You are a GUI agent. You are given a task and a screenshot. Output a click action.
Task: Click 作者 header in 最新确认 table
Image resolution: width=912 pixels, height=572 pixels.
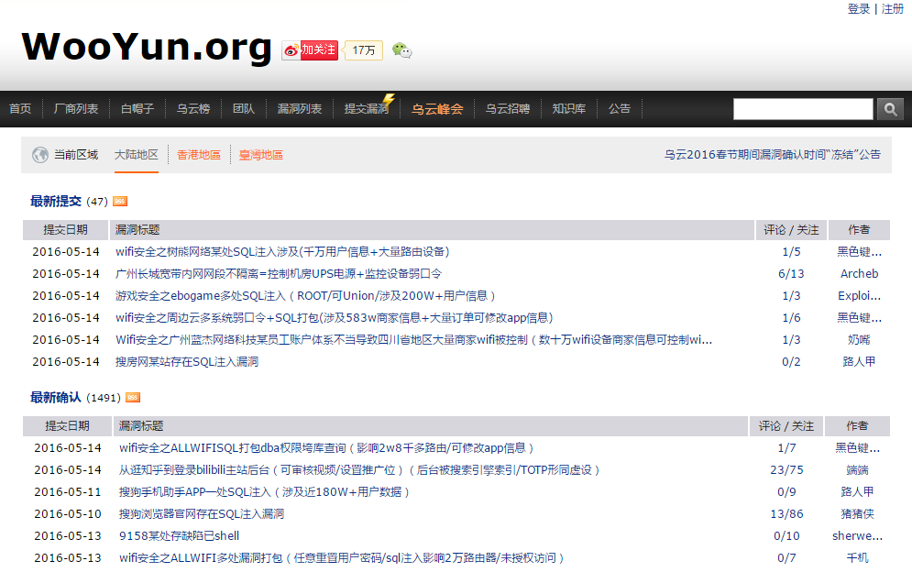point(857,426)
